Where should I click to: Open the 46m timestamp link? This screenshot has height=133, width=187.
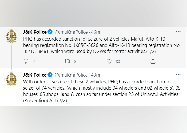pyautogui.click(x=95, y=32)
